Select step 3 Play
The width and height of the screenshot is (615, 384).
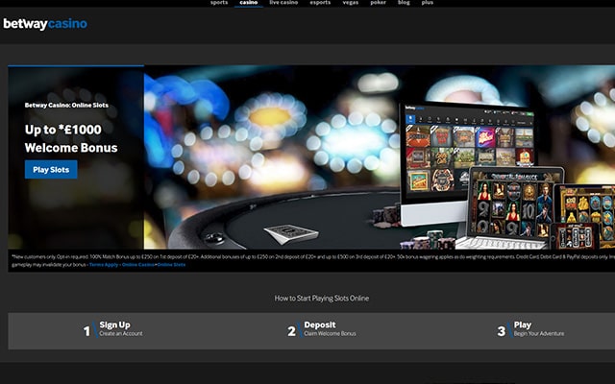530,330
